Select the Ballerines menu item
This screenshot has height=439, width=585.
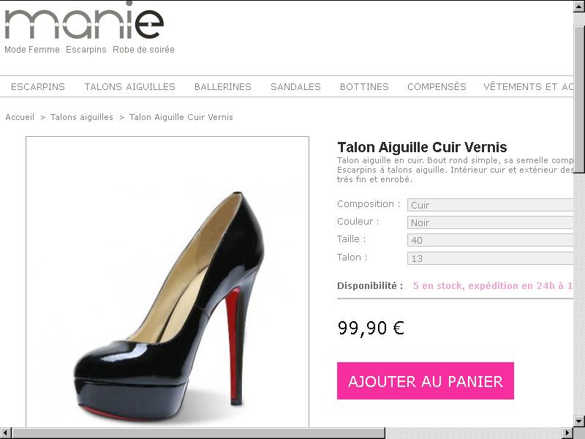223,86
